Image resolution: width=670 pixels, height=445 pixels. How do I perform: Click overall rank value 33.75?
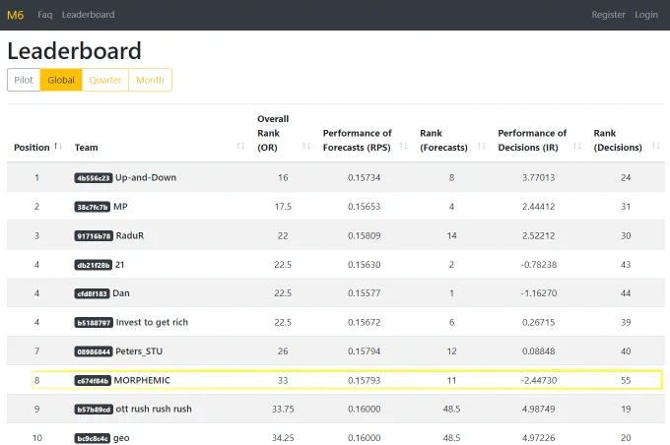283,410
